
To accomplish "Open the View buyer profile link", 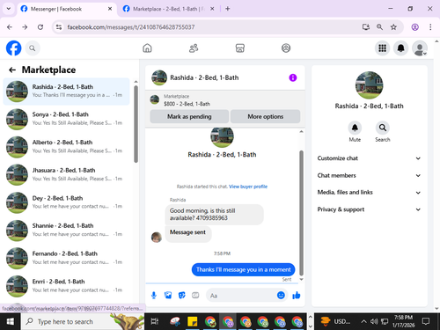I will point(248,187).
